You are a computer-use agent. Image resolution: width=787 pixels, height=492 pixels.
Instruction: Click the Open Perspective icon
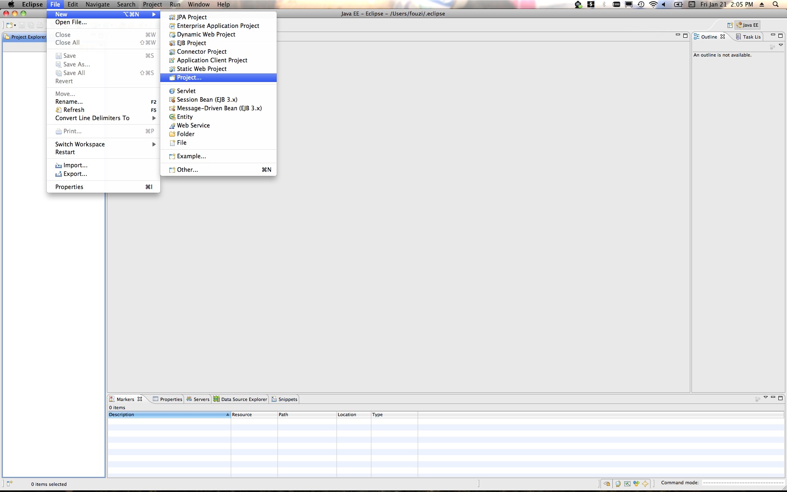tap(730, 25)
